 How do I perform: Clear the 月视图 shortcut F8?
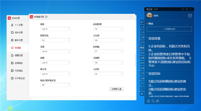122,63
